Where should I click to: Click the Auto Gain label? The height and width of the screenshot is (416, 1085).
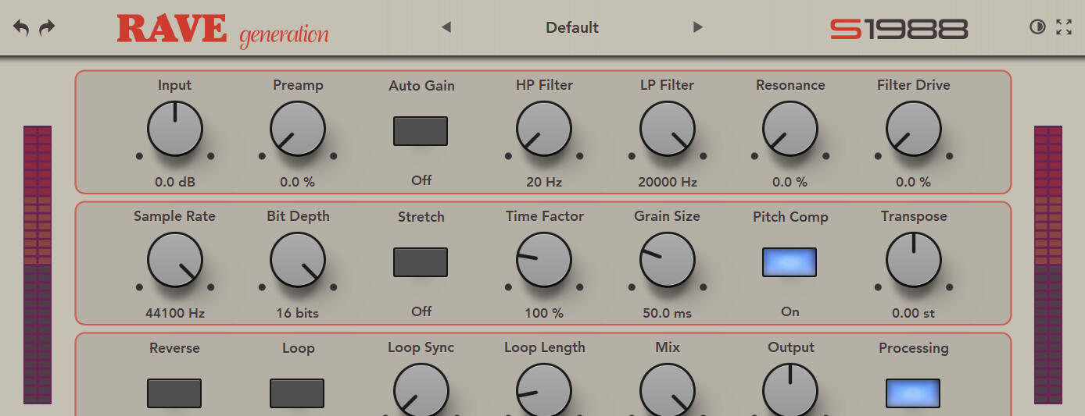coord(421,86)
